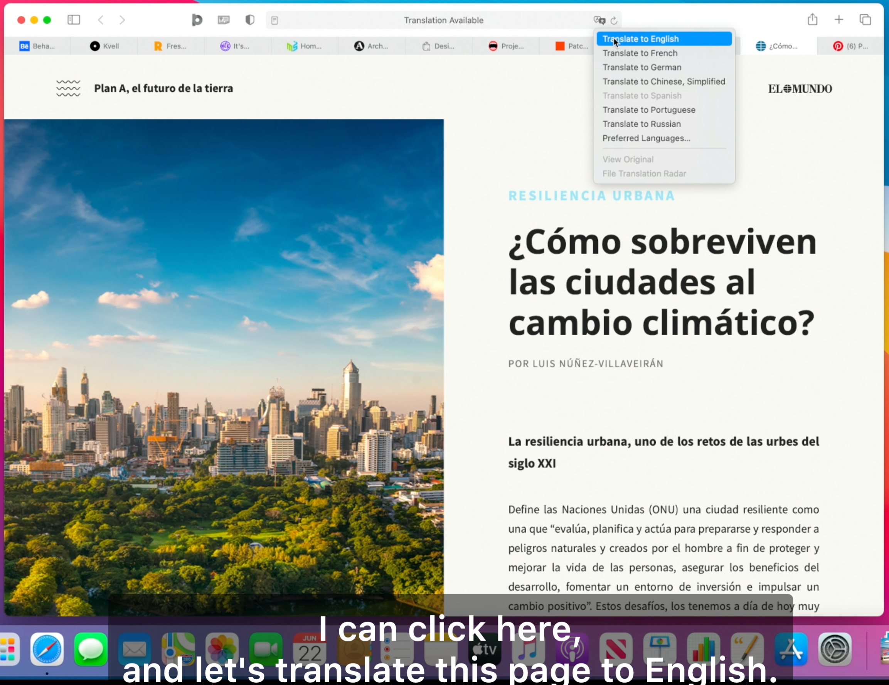This screenshot has width=889, height=685.
Task: Select File Translation Radar option
Action: [645, 174]
